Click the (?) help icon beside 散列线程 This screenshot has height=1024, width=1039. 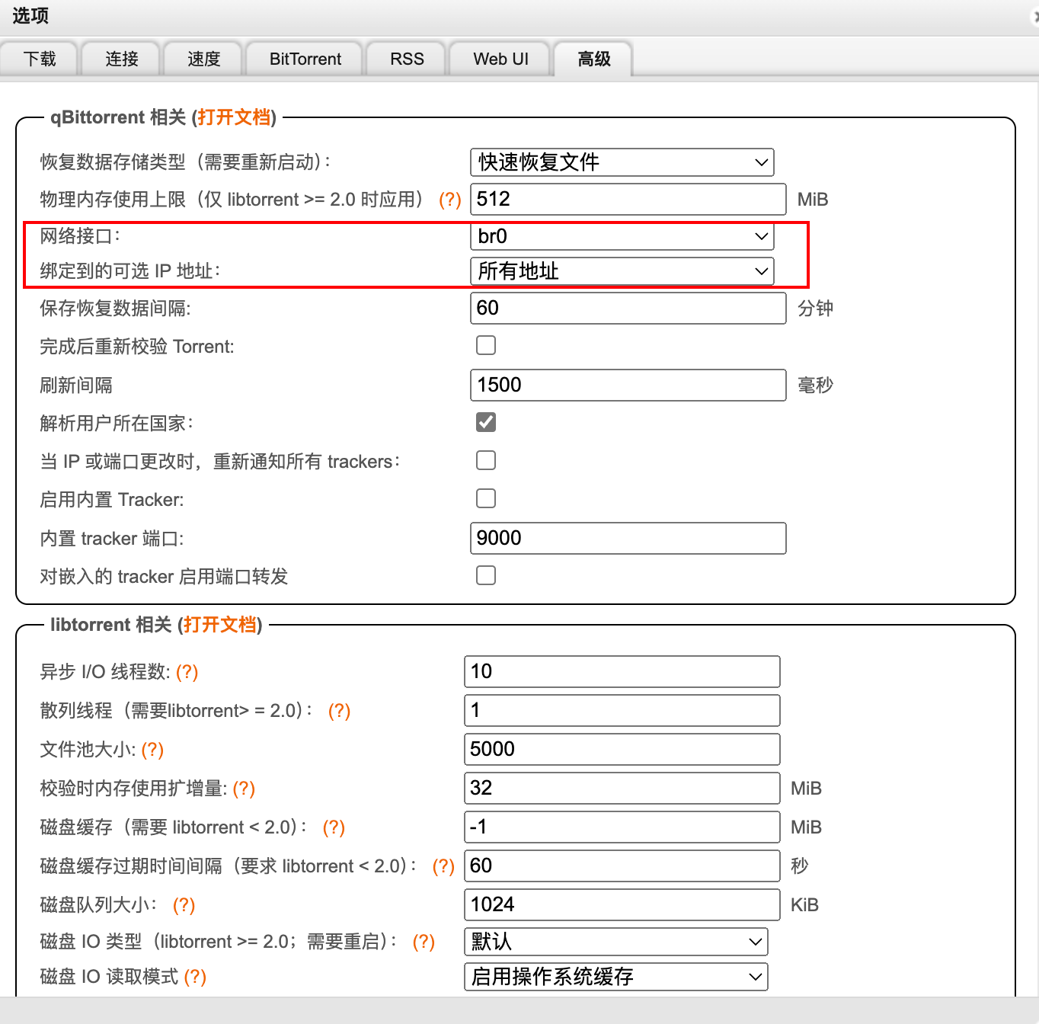(339, 711)
